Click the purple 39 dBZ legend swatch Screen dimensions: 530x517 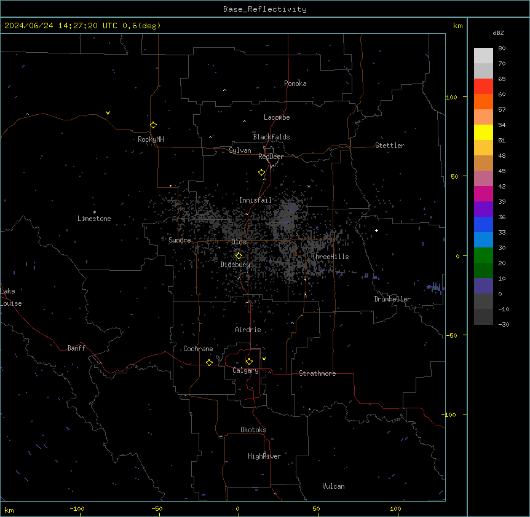pos(483,209)
